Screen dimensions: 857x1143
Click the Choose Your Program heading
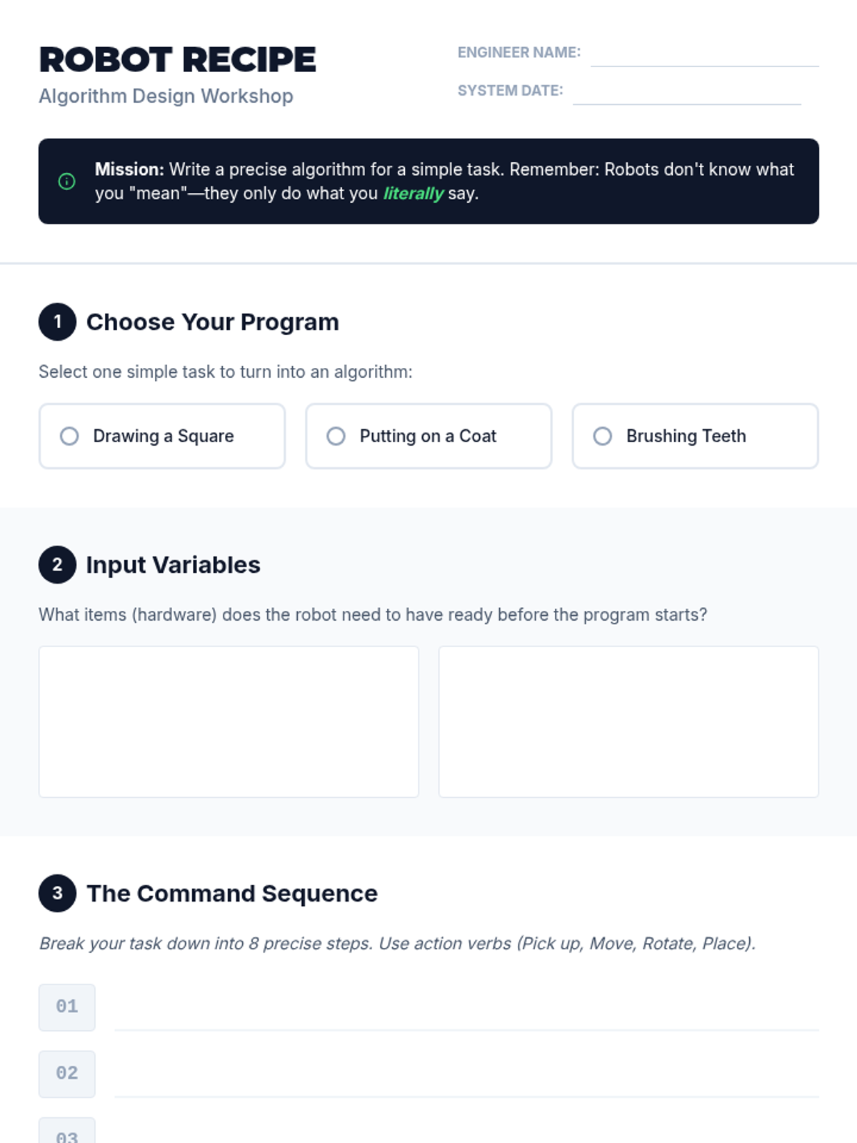(x=212, y=322)
